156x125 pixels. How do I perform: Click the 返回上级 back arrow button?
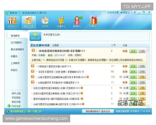click(x=35, y=36)
